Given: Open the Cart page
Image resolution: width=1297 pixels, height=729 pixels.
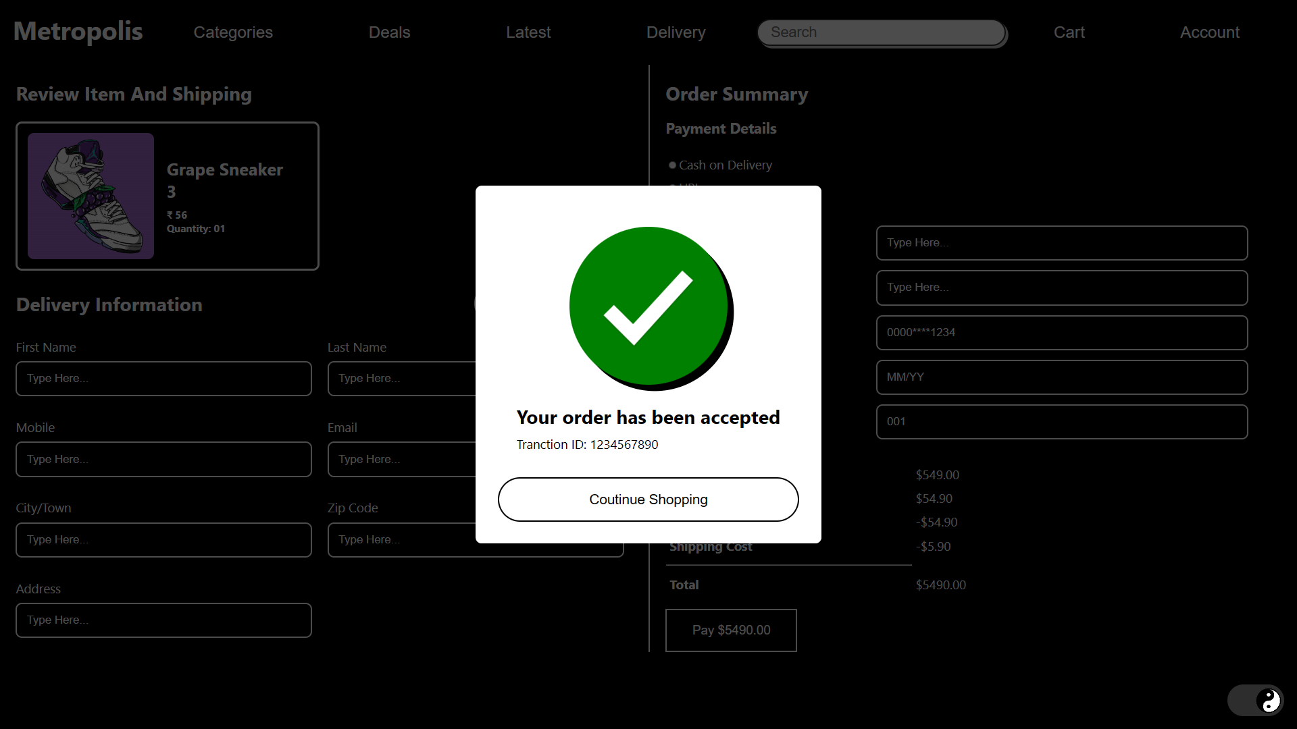Looking at the screenshot, I should pyautogui.click(x=1069, y=32).
